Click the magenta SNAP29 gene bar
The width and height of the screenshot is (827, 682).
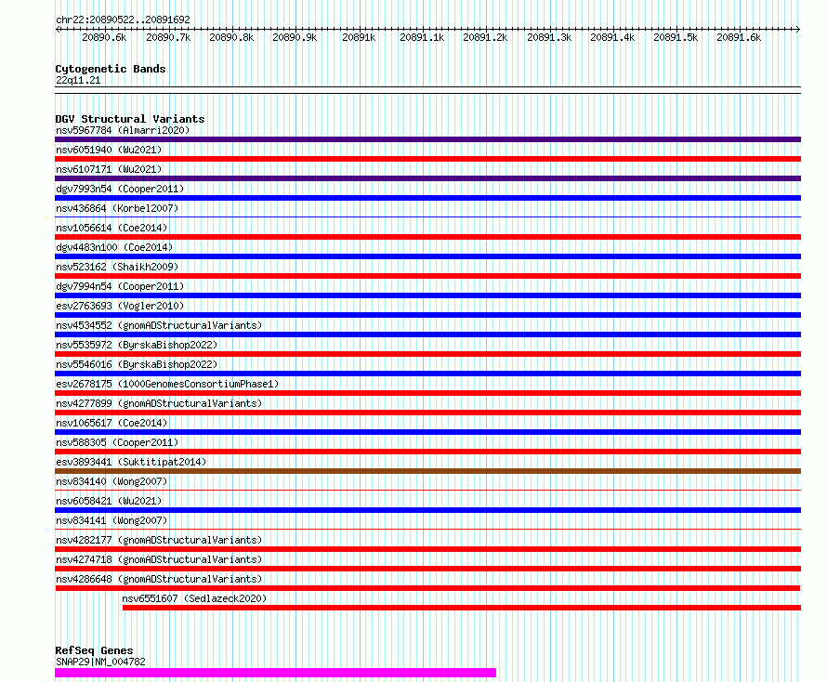(275, 673)
